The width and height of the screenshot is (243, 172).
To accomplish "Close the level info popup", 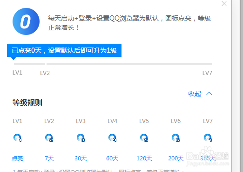I will click(x=224, y=4).
